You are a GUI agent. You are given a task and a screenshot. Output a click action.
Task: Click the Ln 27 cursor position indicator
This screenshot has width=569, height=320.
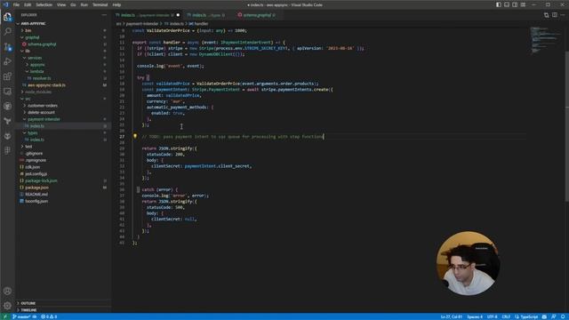(451, 316)
